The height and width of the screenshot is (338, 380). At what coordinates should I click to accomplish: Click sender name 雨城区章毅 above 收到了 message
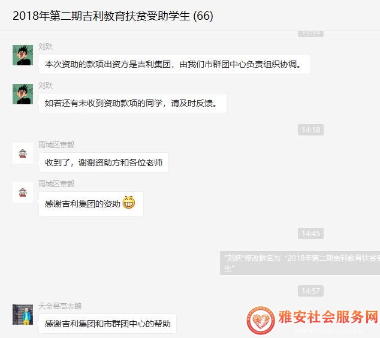[56, 144]
